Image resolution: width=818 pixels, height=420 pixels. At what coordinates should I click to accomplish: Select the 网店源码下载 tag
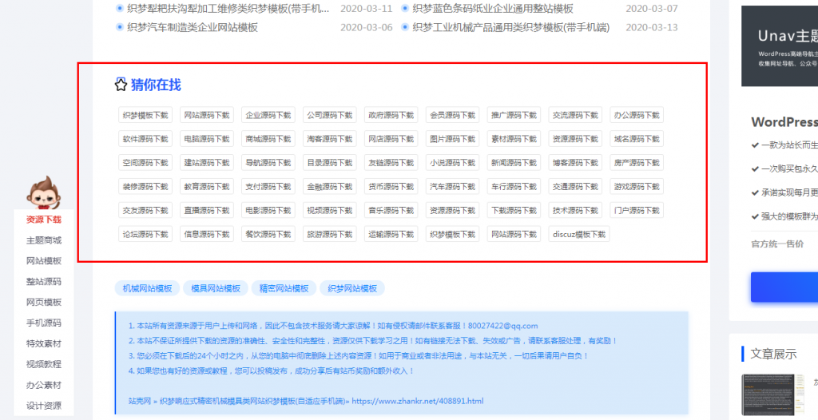[x=391, y=139]
